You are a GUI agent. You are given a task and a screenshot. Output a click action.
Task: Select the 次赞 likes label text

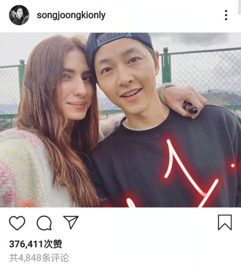pyautogui.click(x=53, y=244)
